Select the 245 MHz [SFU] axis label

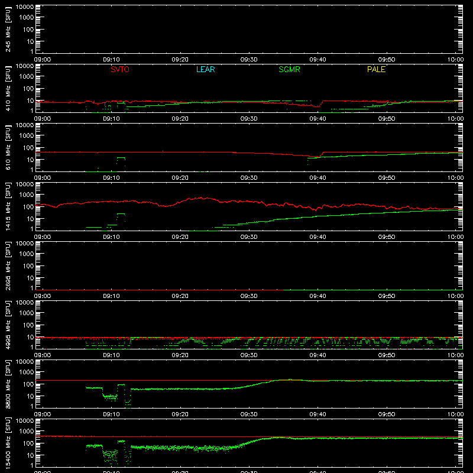pos(8,29)
